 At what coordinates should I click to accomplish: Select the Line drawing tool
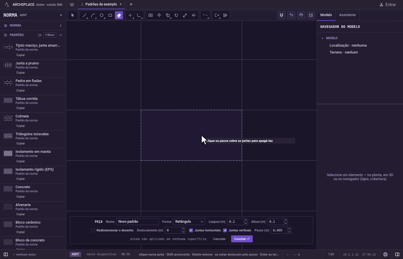coord(84,15)
